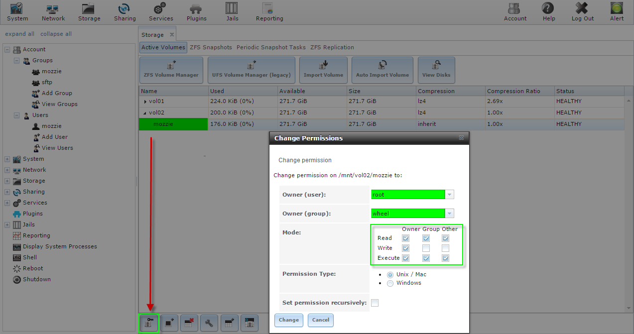Switch to the ZFS Snapshots tab
This screenshot has width=634, height=334.
coord(211,47)
